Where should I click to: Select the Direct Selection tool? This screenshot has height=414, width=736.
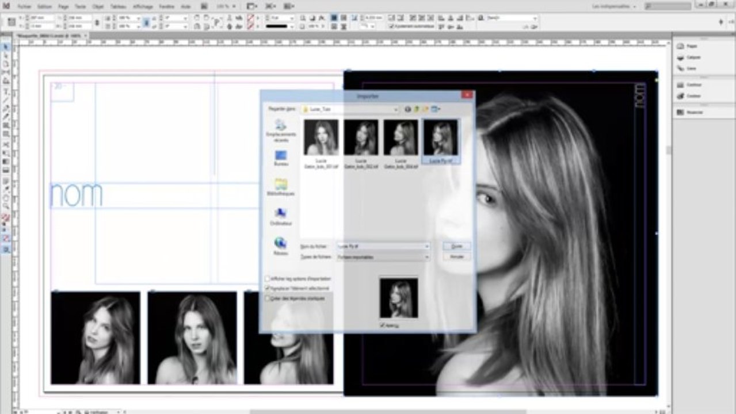pos(6,56)
